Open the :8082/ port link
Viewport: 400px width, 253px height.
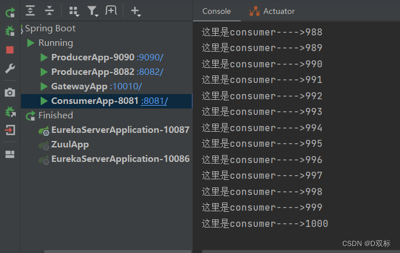click(150, 72)
